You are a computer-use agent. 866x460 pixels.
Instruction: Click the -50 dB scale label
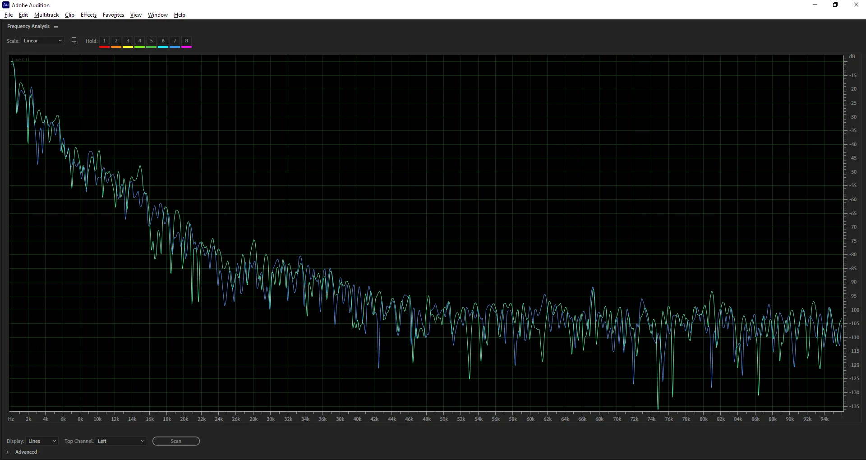853,172
